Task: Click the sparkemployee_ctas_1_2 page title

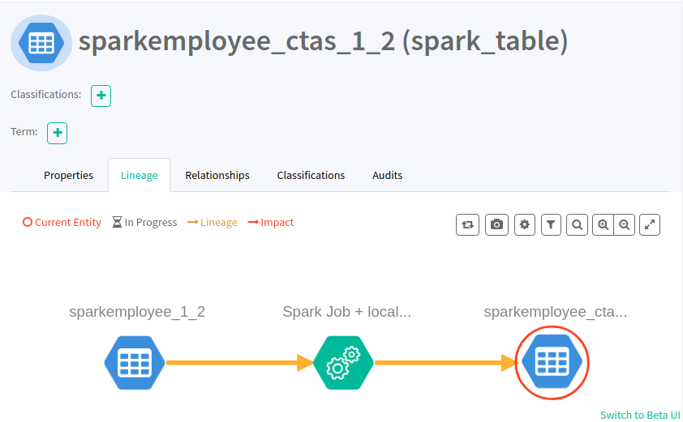Action: (323, 42)
